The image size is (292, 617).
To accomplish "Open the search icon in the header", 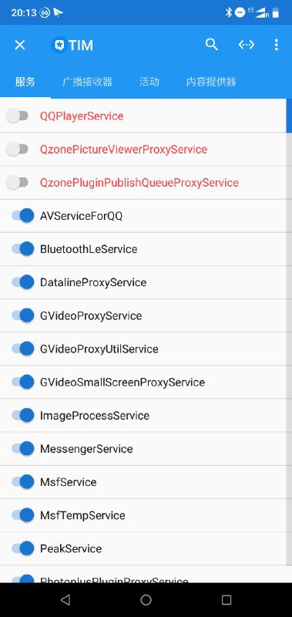I will (x=211, y=45).
